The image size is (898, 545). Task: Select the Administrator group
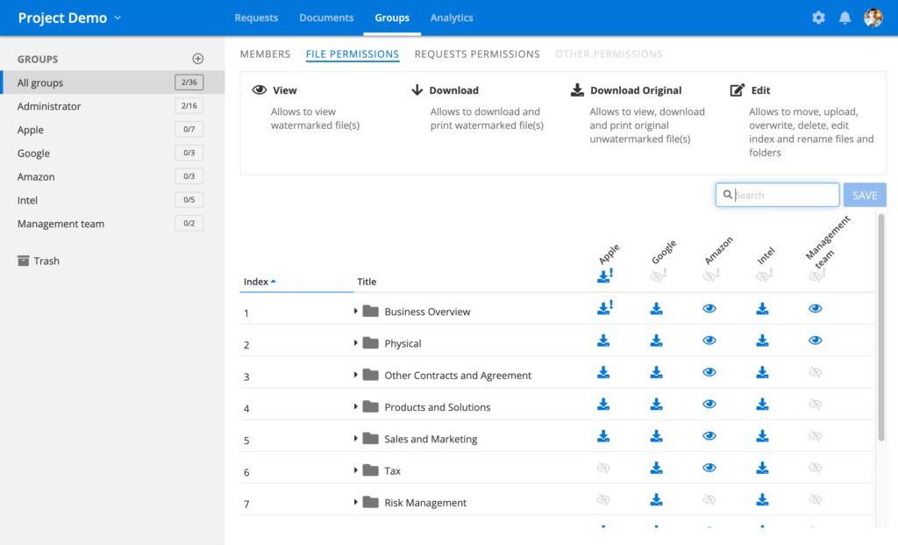point(112,106)
